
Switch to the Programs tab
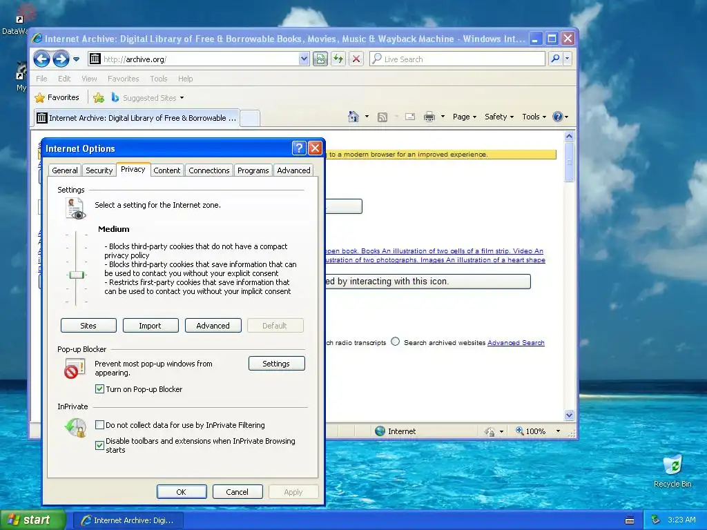coord(253,170)
